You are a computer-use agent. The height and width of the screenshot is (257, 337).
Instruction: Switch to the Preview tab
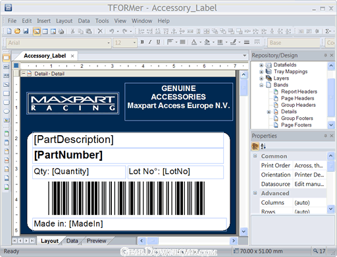96,241
